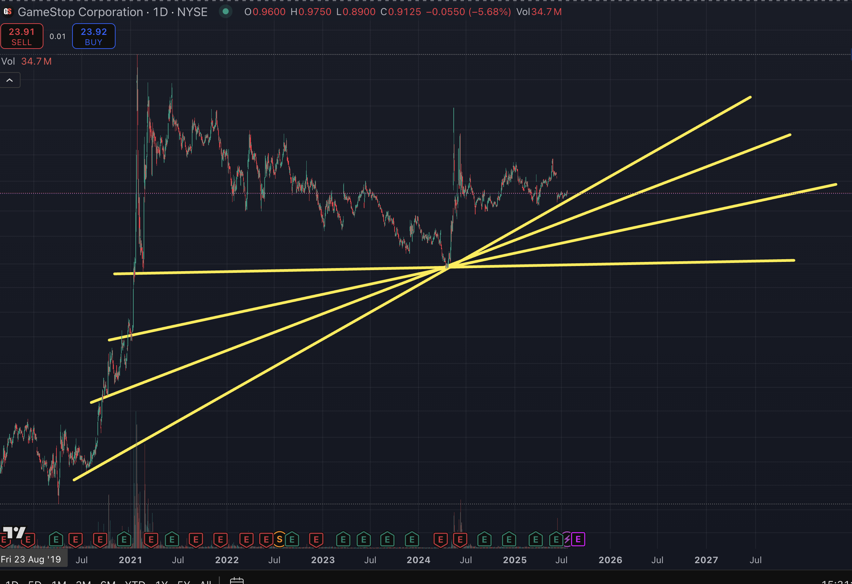852x584 pixels.
Task: Open the orange S stock split marker
Action: (x=279, y=539)
